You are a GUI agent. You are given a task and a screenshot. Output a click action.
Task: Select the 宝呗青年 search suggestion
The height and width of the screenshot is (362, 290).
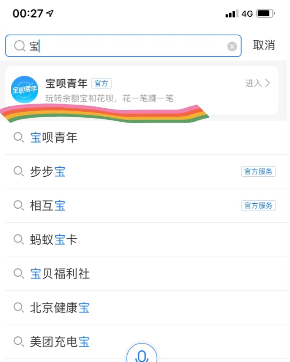146,137
